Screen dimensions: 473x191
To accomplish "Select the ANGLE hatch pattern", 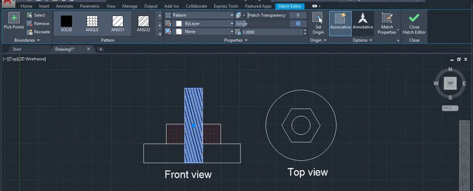I will (x=92, y=23).
